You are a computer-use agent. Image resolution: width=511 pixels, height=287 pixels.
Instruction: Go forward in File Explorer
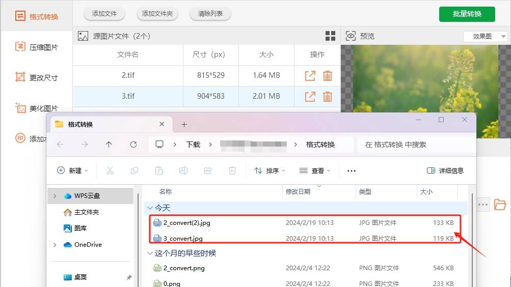click(85, 144)
